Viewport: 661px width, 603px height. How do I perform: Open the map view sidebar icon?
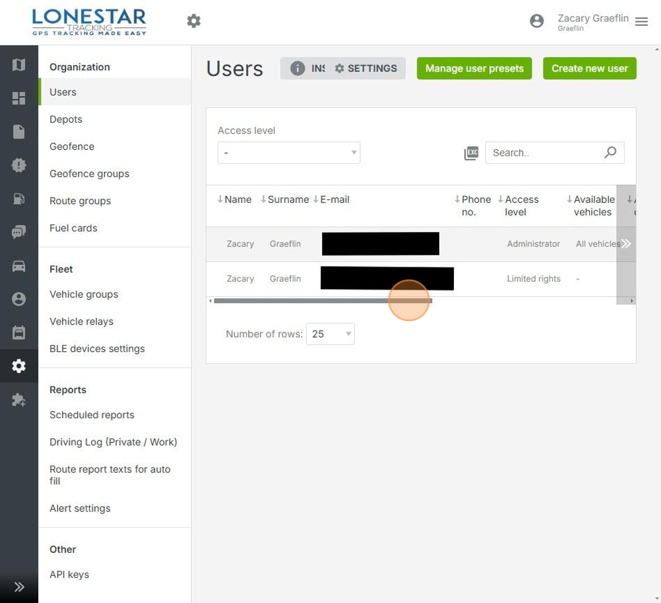(18, 65)
